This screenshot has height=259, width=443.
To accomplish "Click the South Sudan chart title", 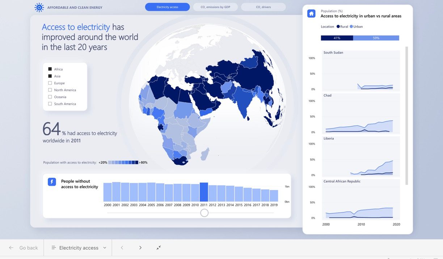I will pos(333,52).
